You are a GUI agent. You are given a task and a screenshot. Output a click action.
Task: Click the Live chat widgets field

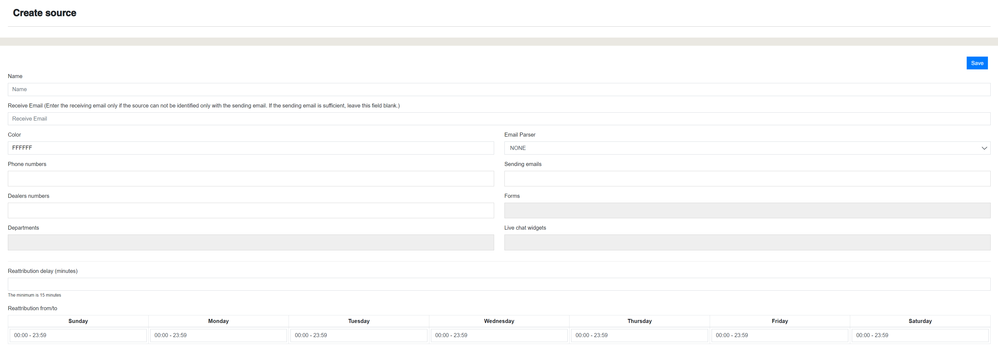point(747,242)
